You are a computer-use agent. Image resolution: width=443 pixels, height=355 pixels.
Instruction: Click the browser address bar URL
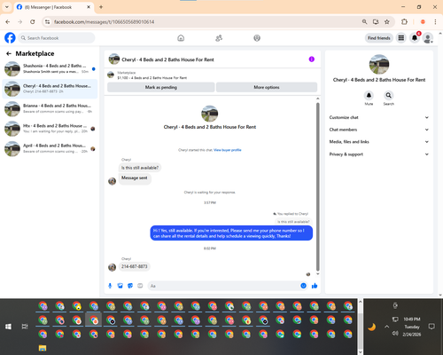(x=105, y=22)
